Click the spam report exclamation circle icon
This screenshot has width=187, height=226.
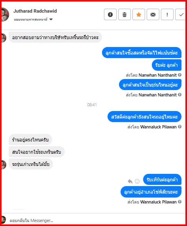[110, 14]
